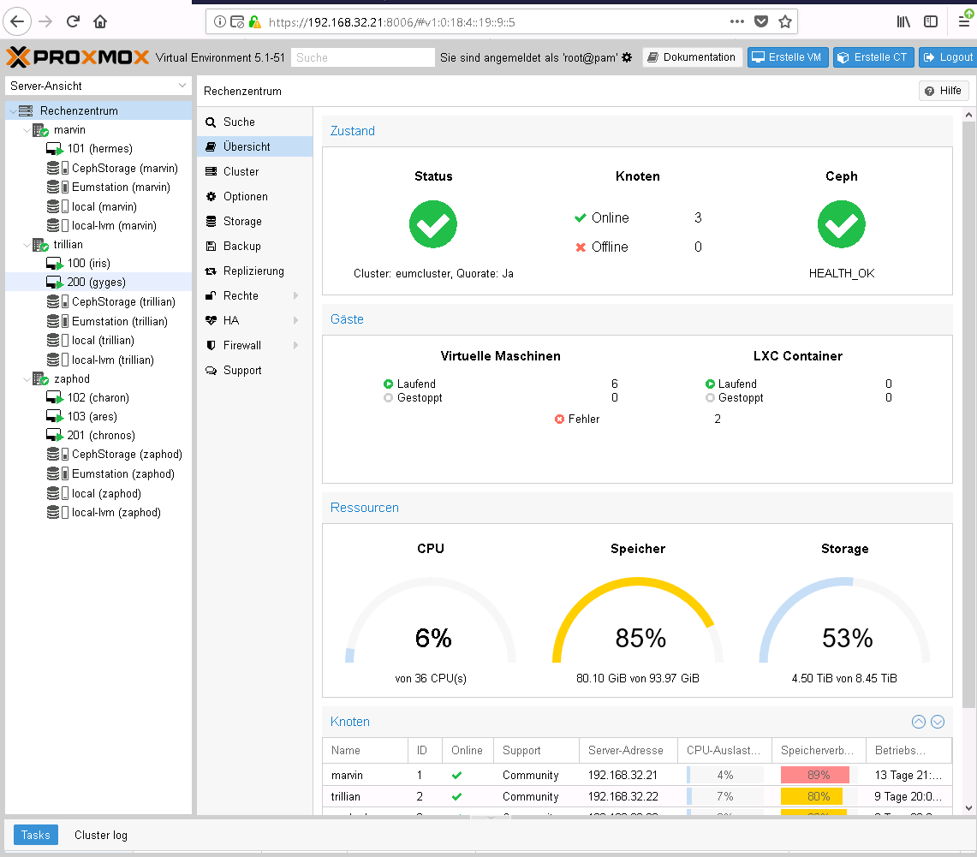
Task: Open browser home page
Action: click(x=99, y=21)
